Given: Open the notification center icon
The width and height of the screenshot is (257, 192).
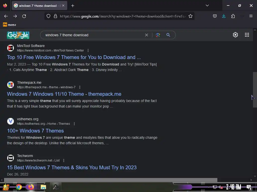Looking at the screenshot, I should 249,187.
